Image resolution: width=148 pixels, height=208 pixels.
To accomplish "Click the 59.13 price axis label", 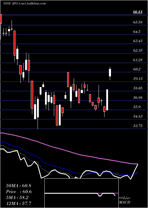I will pyautogui.click(x=138, y=78).
